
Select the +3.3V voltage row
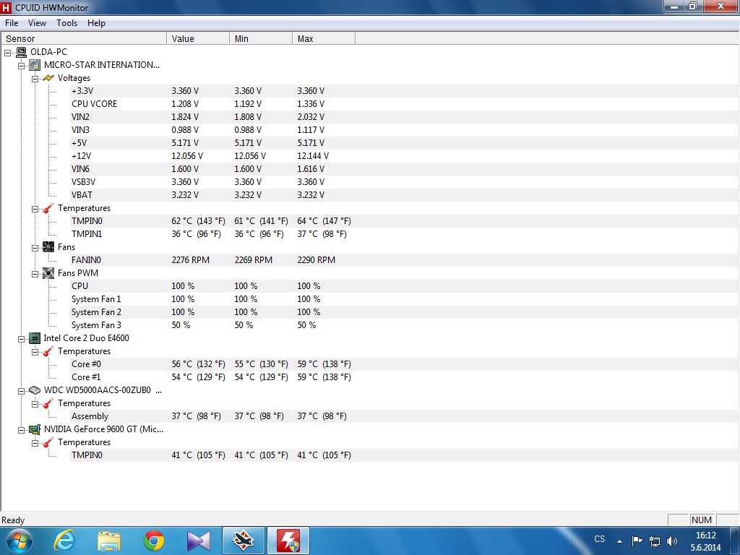point(405,90)
